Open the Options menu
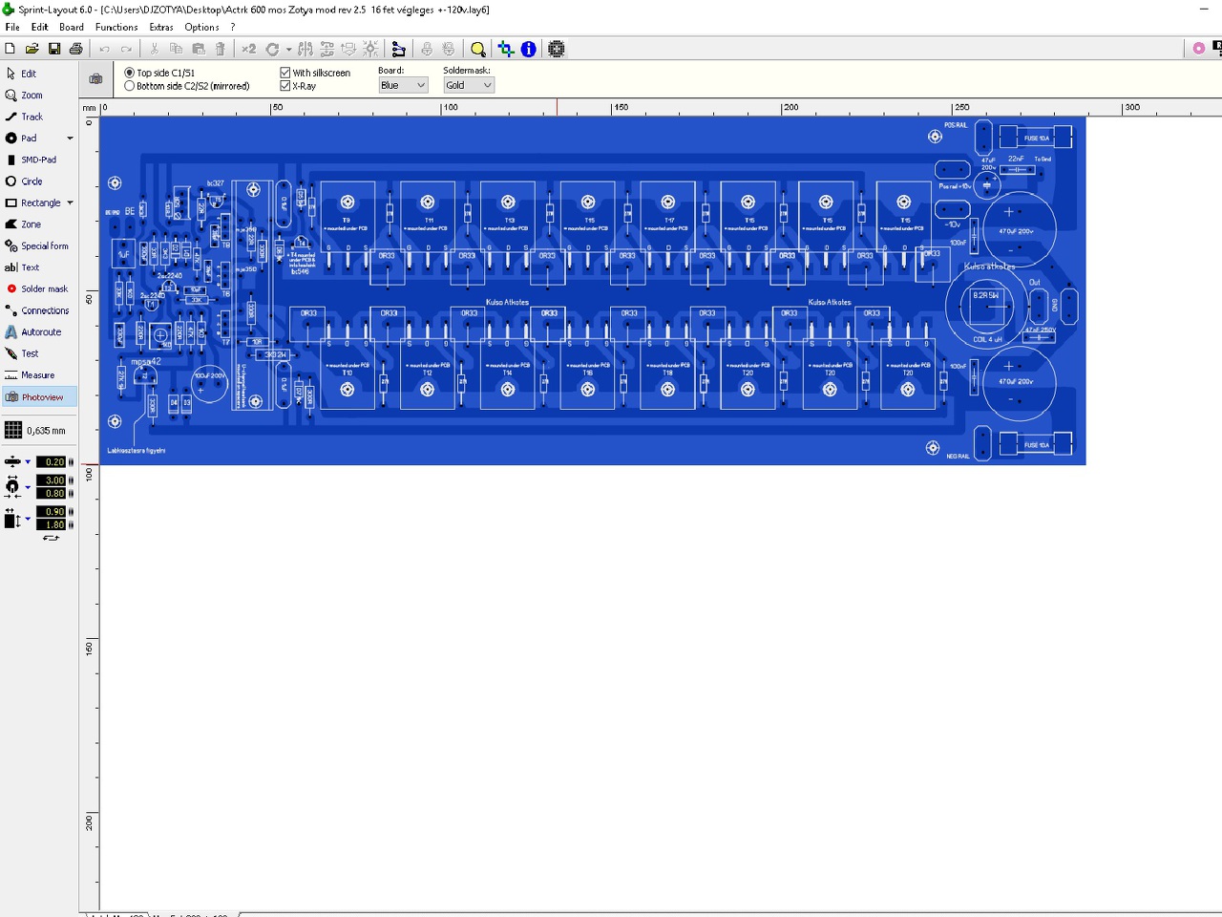 tap(201, 27)
